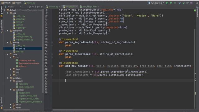Close the post_recipe.html tab
199x112 pixels.
point(98,7)
